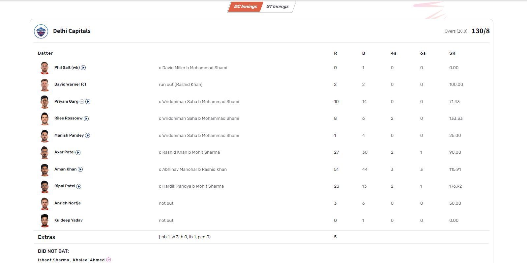Play Manish Pandey's dismissal video icon

click(88, 136)
